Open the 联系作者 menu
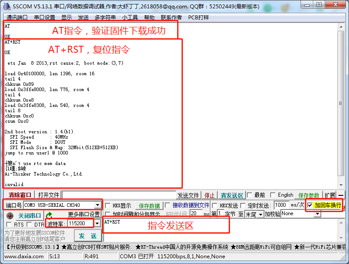The height and width of the screenshot is (264, 349). click(x=171, y=17)
